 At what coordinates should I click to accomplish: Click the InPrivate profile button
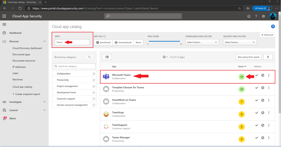click(x=262, y=8)
